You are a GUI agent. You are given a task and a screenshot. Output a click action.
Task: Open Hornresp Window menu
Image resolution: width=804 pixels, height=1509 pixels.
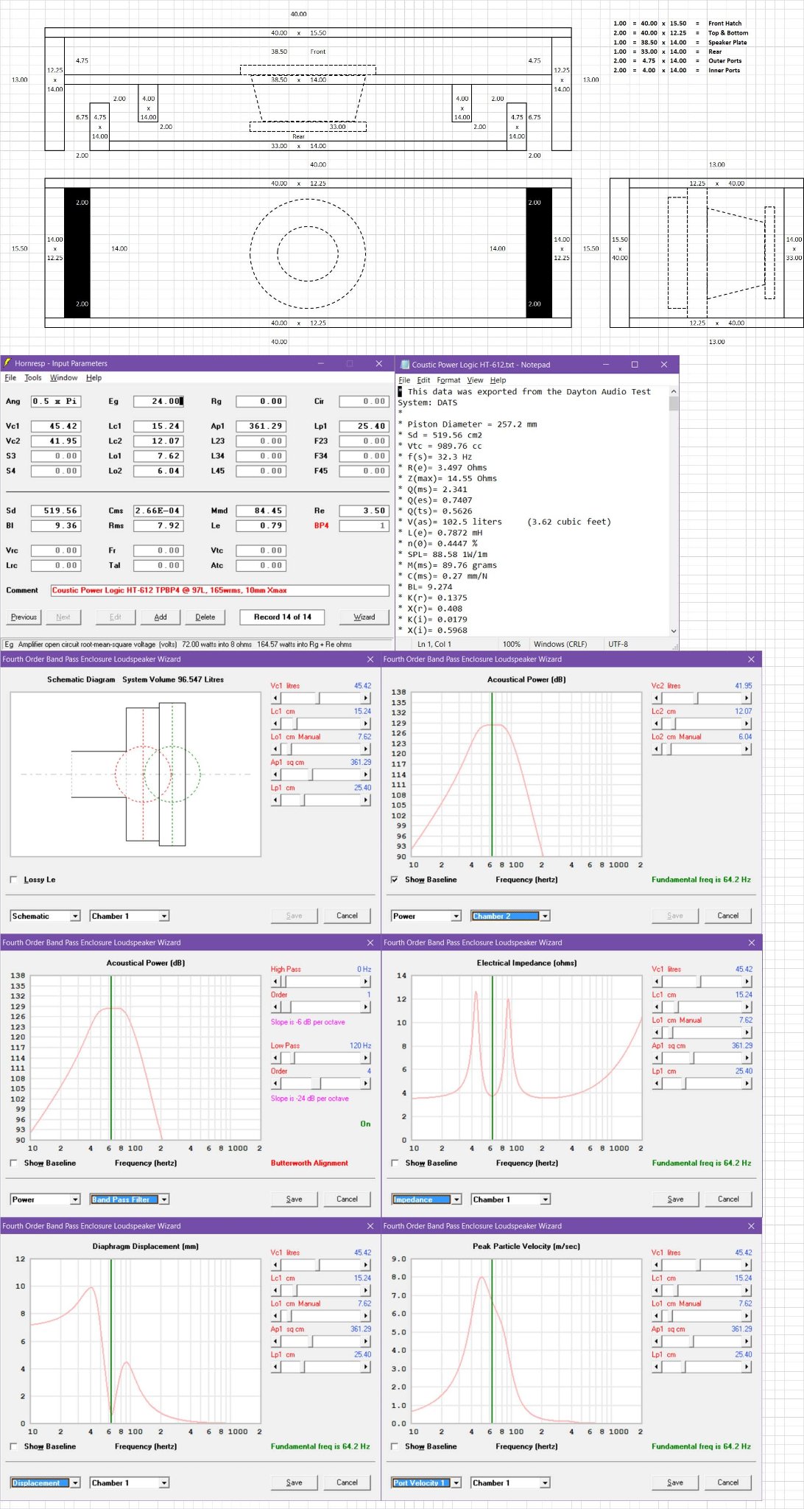click(63, 378)
